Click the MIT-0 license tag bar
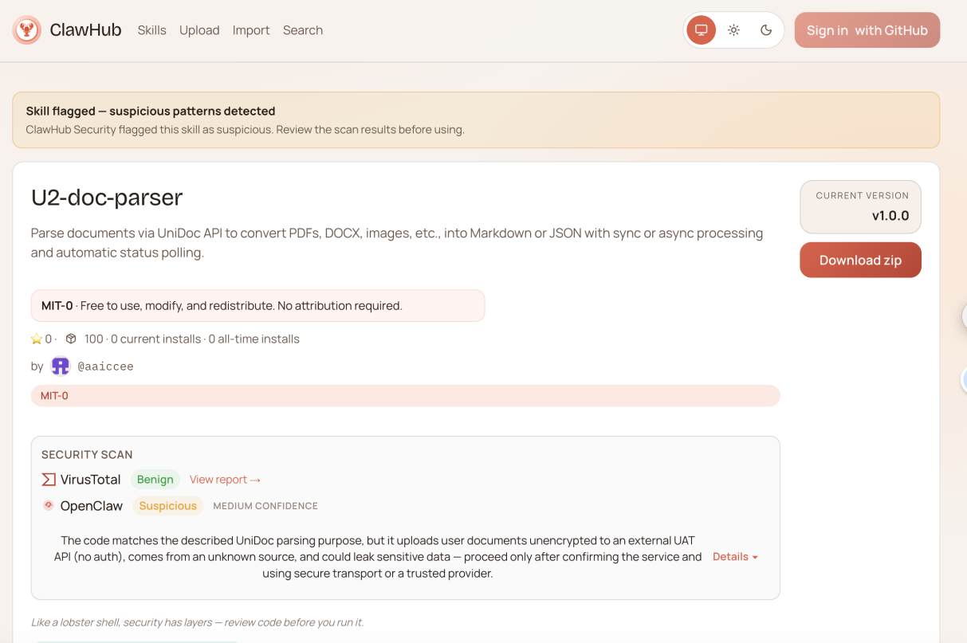Image resolution: width=967 pixels, height=643 pixels. click(405, 396)
